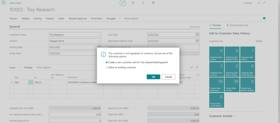Open the Due Date calendar picker
The height and width of the screenshot is (123, 280).
click(x=197, y=35)
